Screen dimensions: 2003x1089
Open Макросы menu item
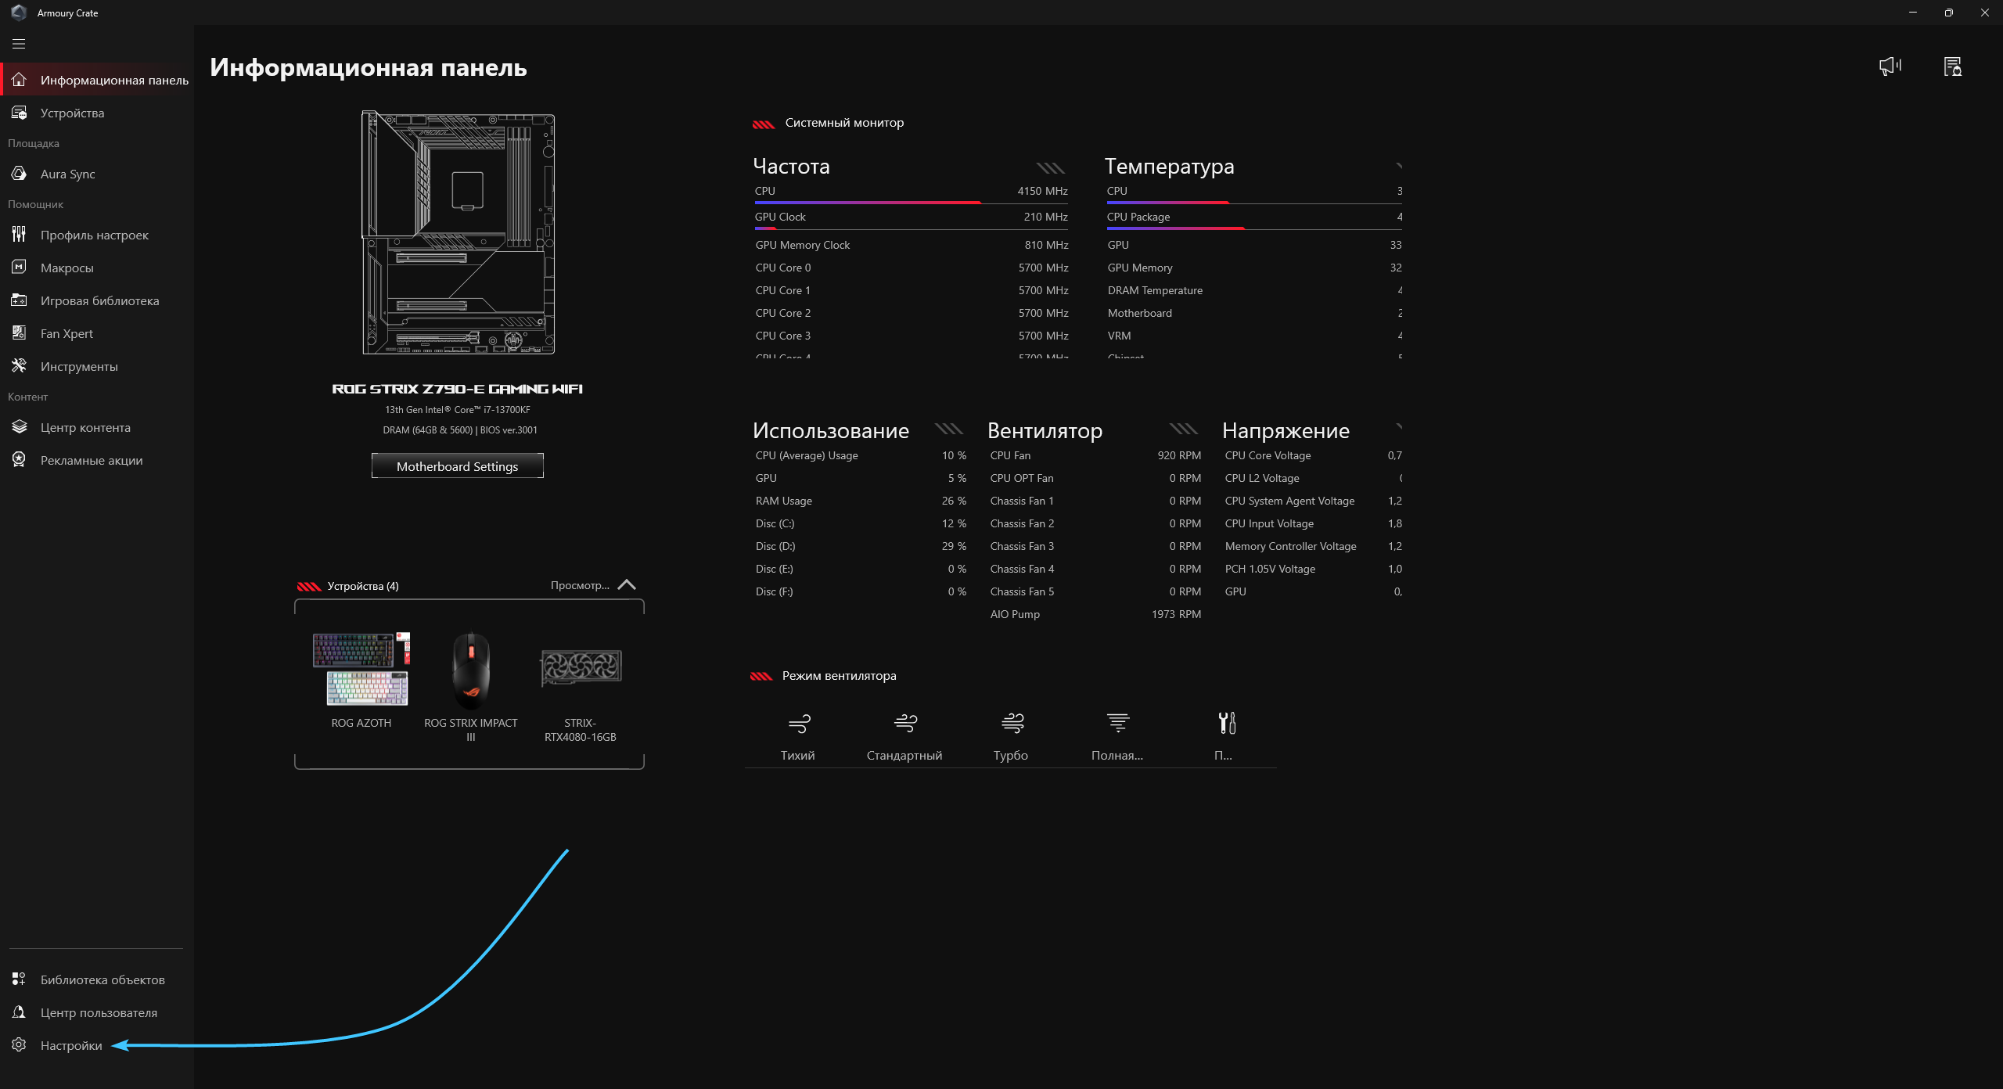pyautogui.click(x=97, y=268)
